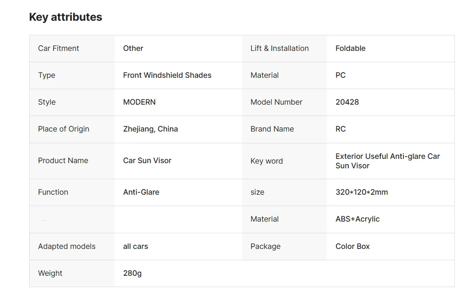This screenshot has width=461, height=289.
Task: Select the Lift & Installation label
Action: (x=279, y=48)
